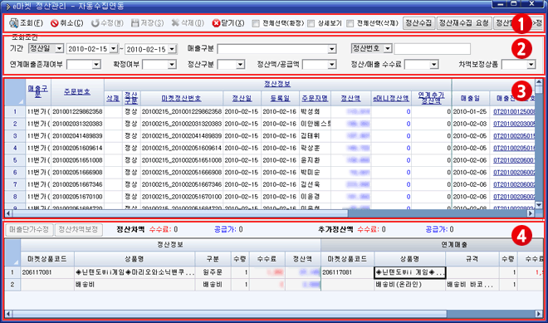Viewport: 548px width, 323px height.
Task: Open the end date picker dropdown
Action: pos(173,49)
